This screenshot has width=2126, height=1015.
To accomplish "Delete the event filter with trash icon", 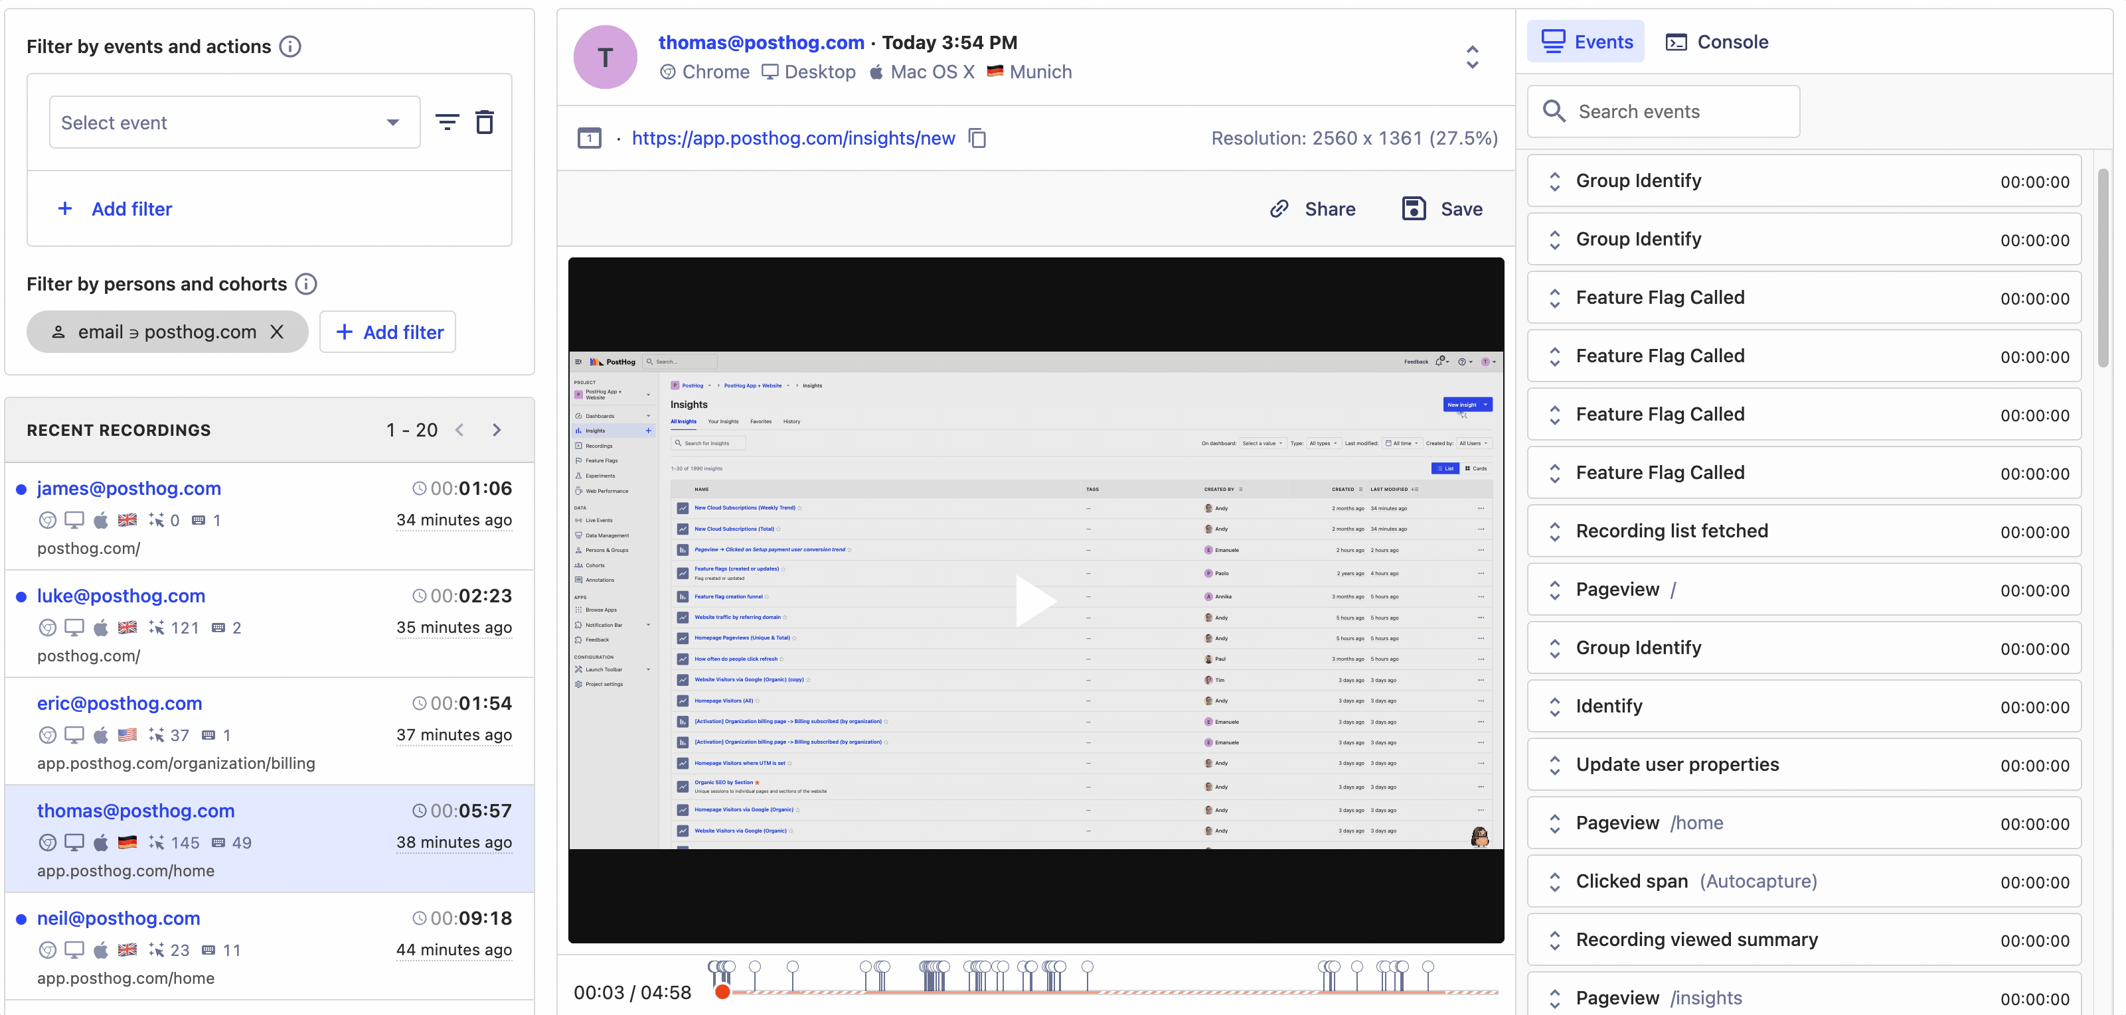I will (x=485, y=122).
